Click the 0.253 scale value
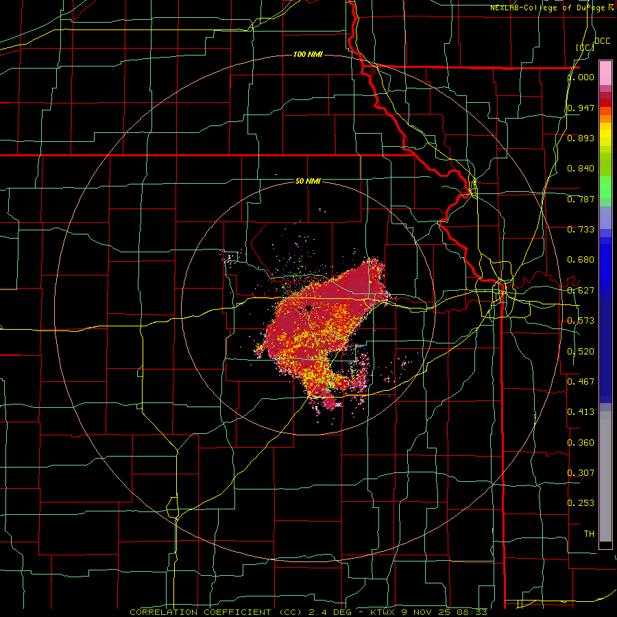 (x=581, y=503)
